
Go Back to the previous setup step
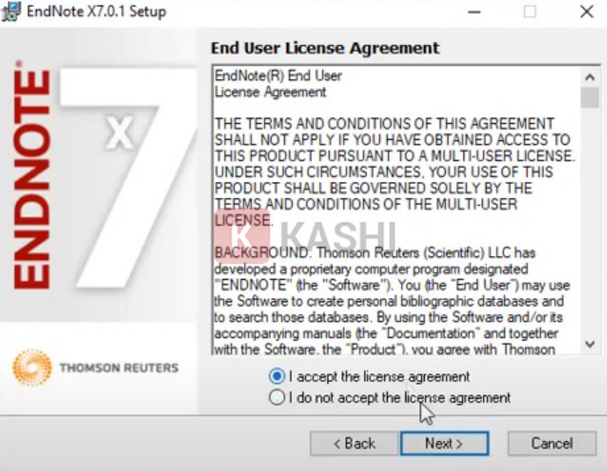pos(354,443)
